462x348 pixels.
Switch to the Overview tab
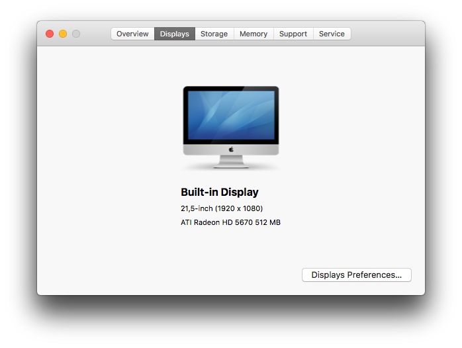click(x=132, y=34)
